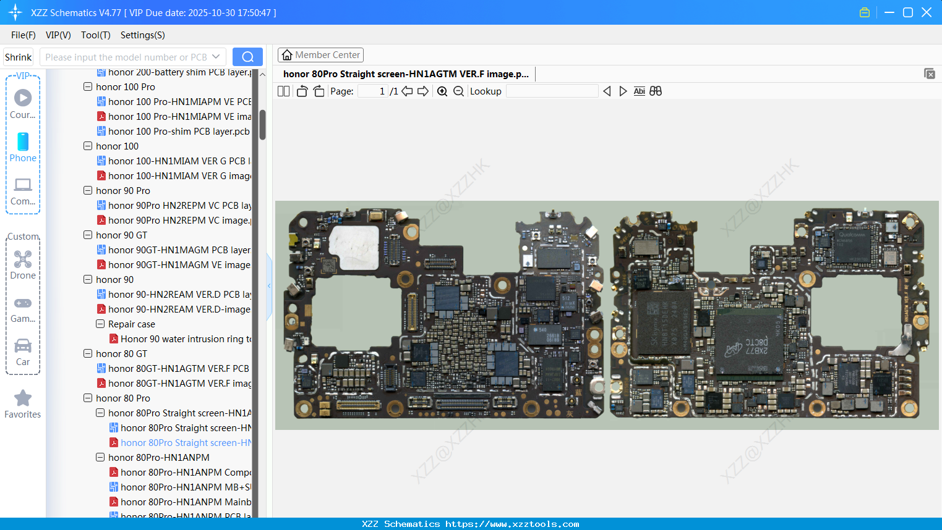942x530 pixels.
Task: Collapse the honor 90 GT folder
Action: point(88,235)
